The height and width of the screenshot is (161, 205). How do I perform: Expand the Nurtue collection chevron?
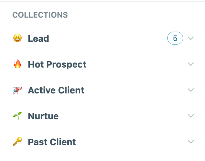pyautogui.click(x=191, y=116)
